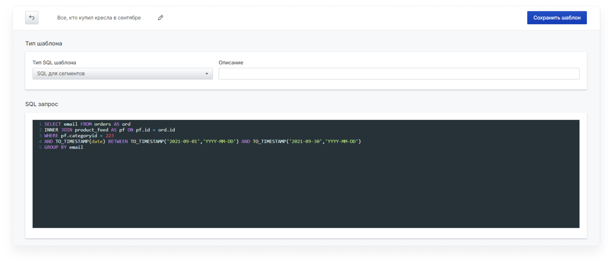Screen dimensions: 613x265
Task: Click the 'SQL запрос' section heading
Action: point(42,104)
